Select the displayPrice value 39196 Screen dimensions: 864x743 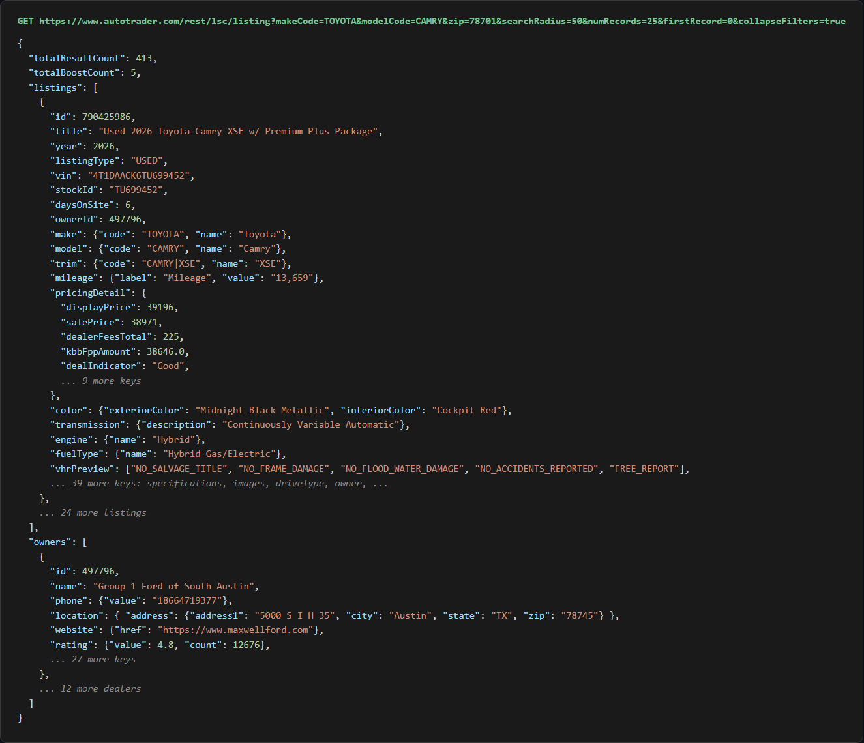tap(160, 307)
